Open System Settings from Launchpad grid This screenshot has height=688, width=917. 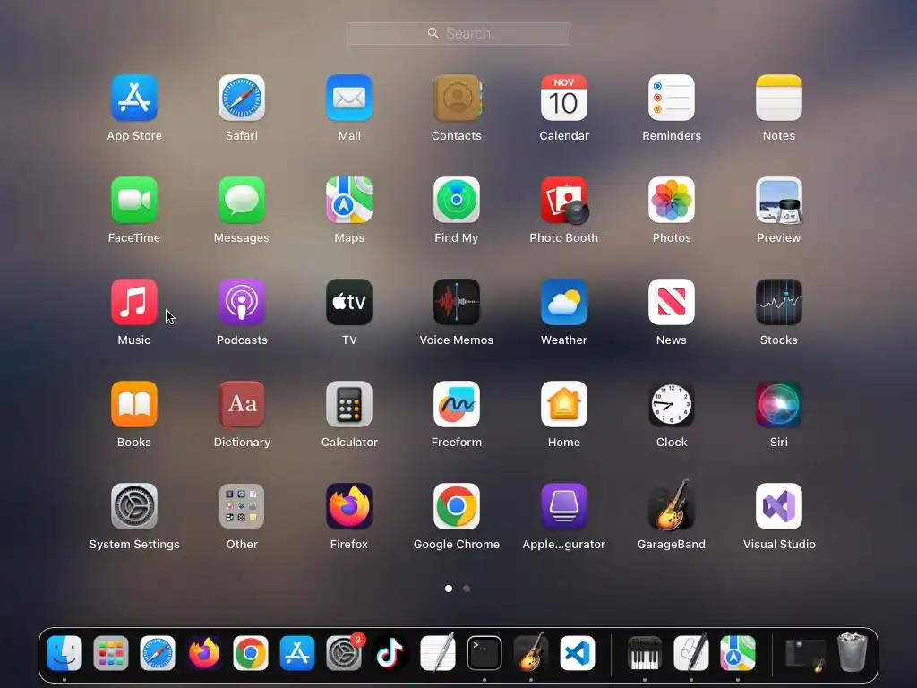point(134,506)
